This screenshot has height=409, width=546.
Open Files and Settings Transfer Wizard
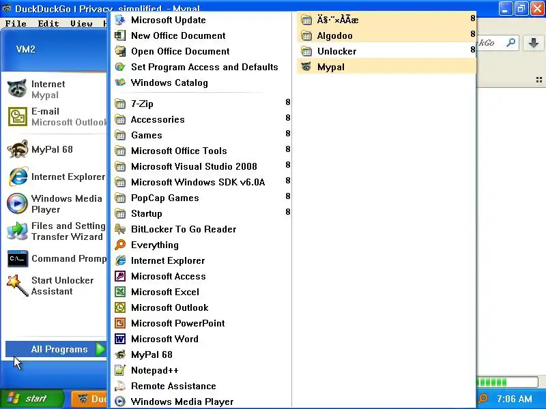point(56,231)
